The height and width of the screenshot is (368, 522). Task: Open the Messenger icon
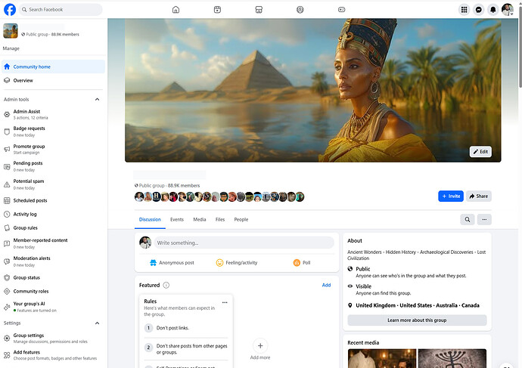(x=479, y=10)
